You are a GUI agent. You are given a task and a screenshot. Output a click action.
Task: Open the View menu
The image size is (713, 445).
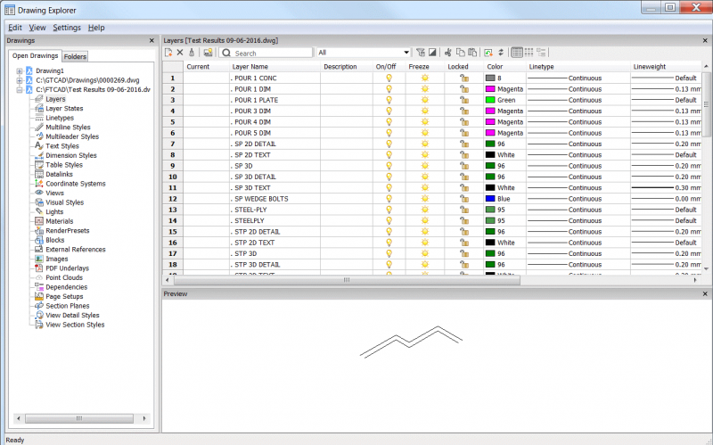(37, 28)
